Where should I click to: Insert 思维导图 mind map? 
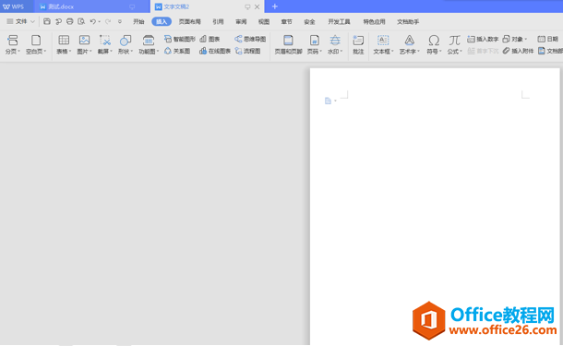[250, 39]
